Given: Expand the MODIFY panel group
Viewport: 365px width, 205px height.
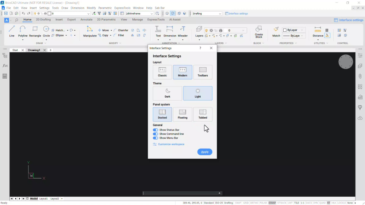Looking at the screenshot, I should pos(115,43).
